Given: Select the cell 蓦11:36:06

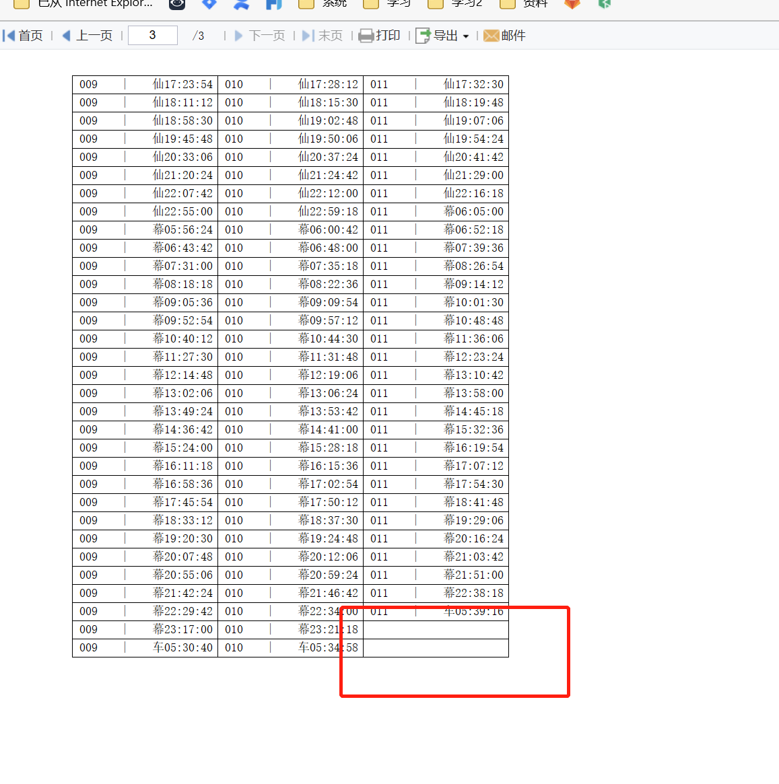Looking at the screenshot, I should point(473,338).
